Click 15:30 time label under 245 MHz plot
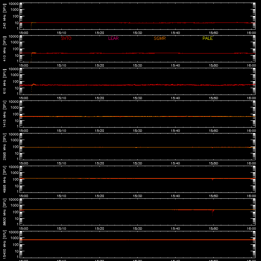 pyautogui.click(x=137, y=33)
